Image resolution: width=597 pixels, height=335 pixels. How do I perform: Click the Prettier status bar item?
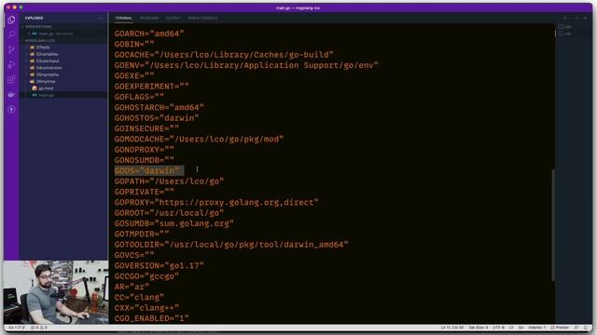pos(560,328)
